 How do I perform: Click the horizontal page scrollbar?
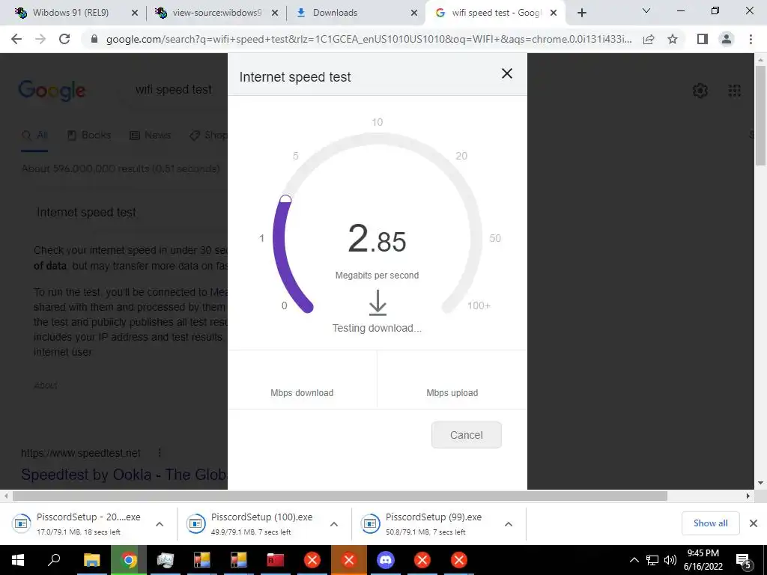click(x=340, y=496)
